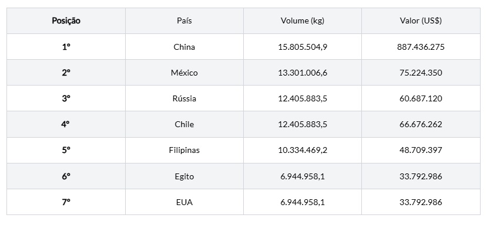Select the value 75.224.350 cell

click(x=421, y=73)
